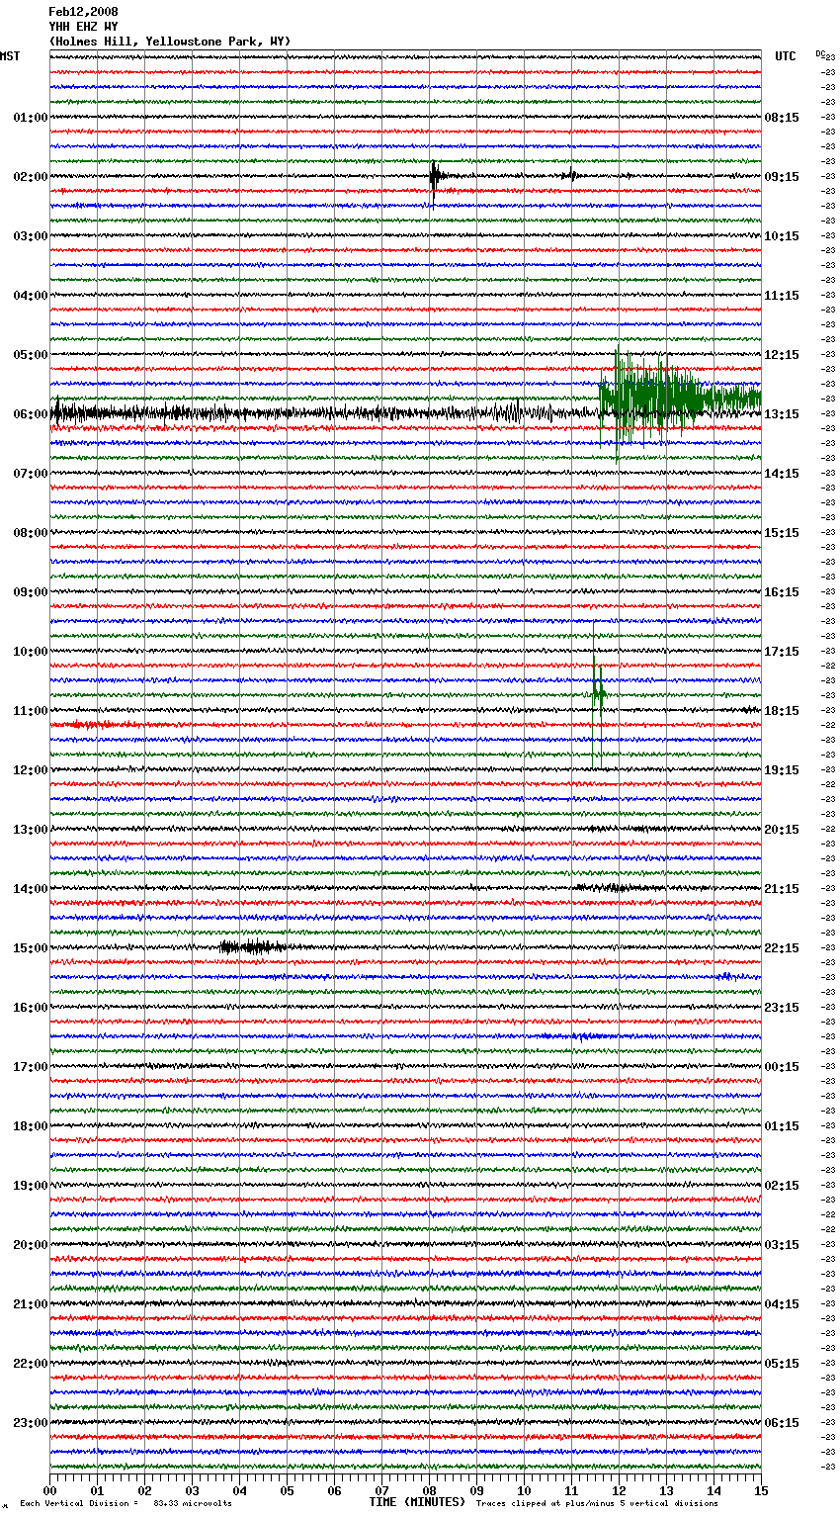840x1517 pixels.
Task: Click the 15 minute tick on bottom axis
Action: [x=761, y=1490]
